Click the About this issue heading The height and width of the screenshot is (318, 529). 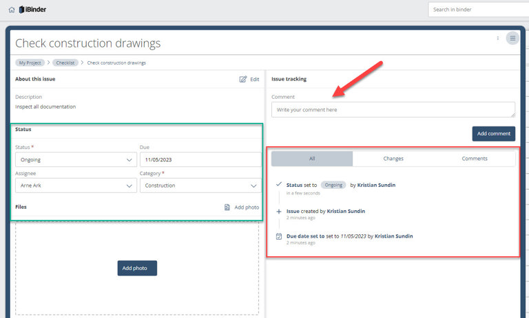[x=35, y=79]
